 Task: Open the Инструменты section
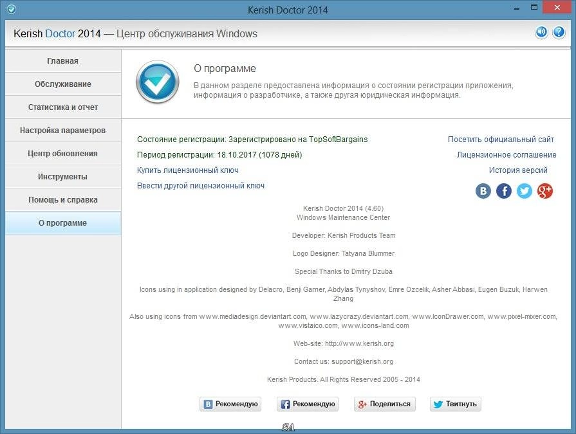click(63, 176)
